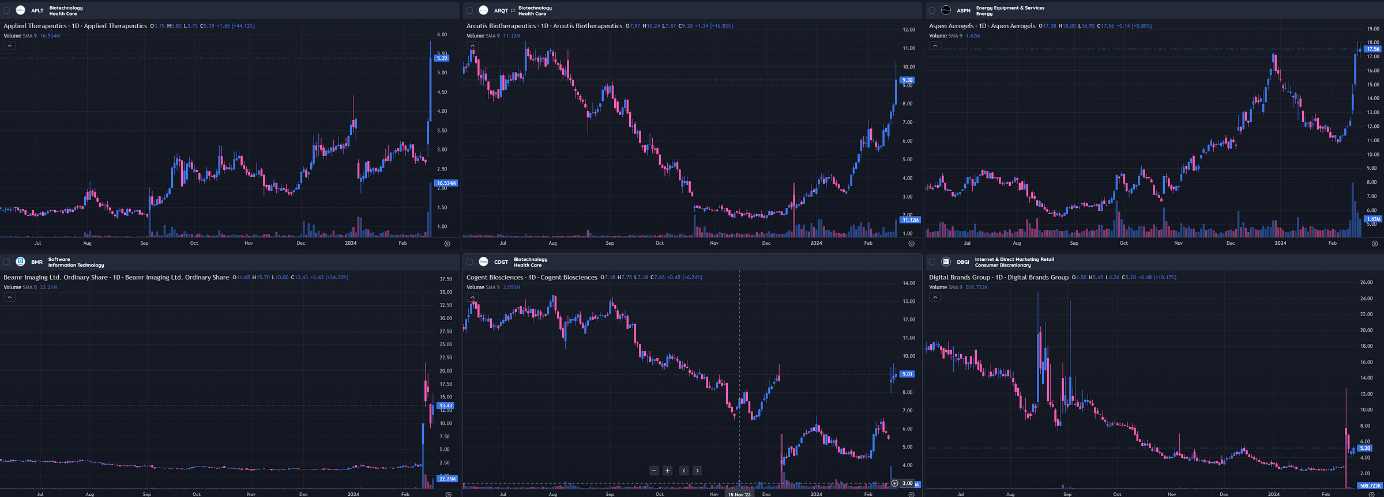Open chart settings gear on BMR chart
Image resolution: width=1384 pixels, height=497 pixels.
(x=449, y=494)
